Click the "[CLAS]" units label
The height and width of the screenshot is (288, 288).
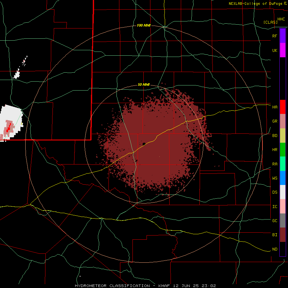click(x=270, y=22)
